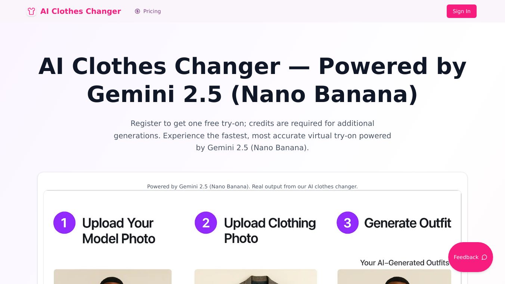Click the Your AI-Generated Outfits label
Viewport: 505px width, 284px height.
click(x=404, y=263)
